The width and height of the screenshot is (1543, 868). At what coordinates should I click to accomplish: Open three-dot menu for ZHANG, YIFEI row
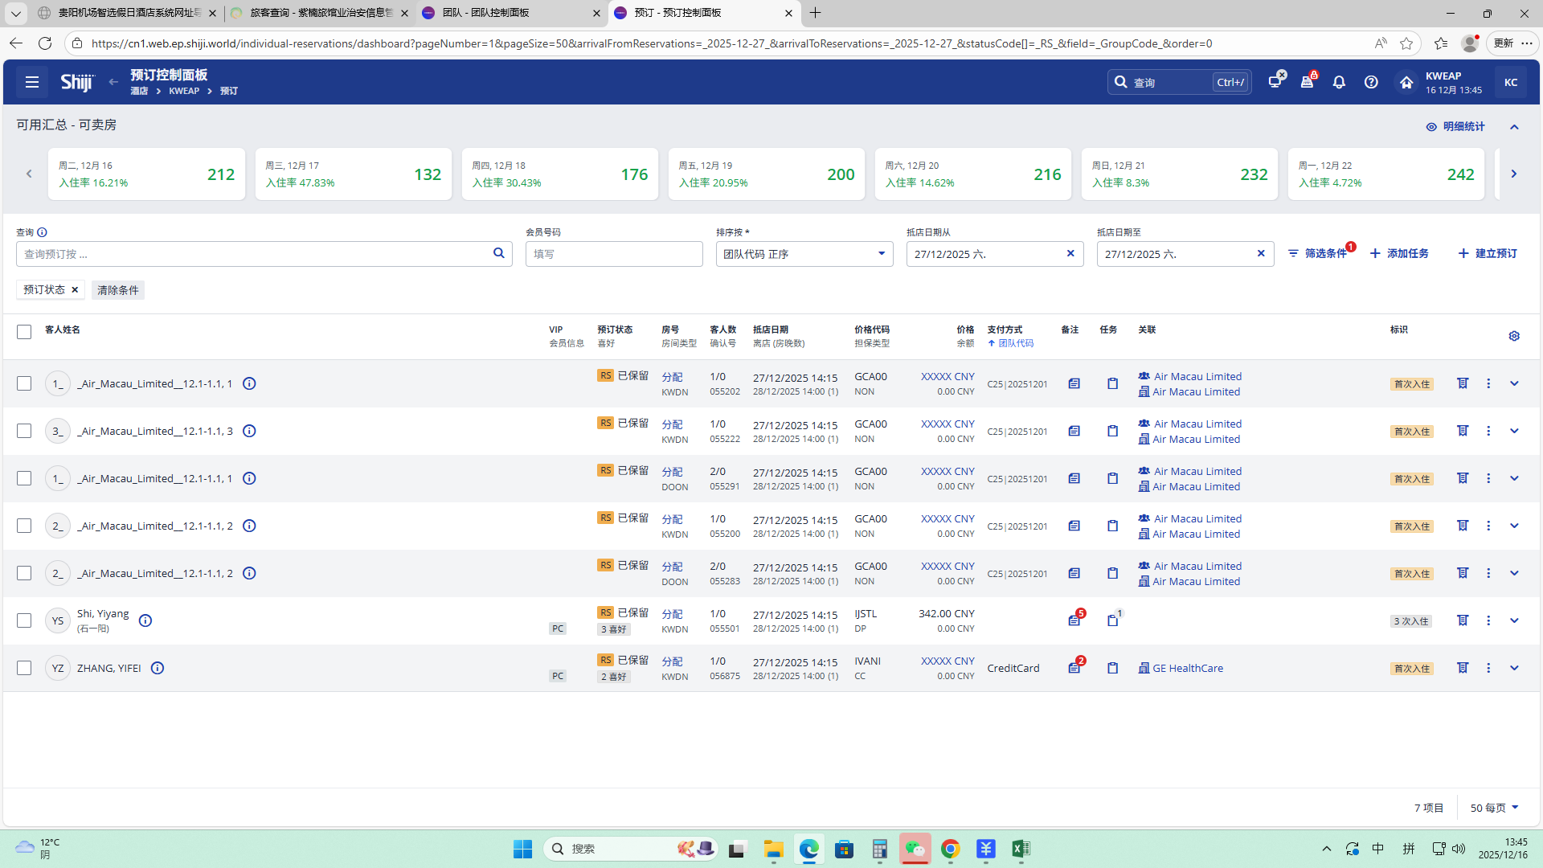coord(1488,668)
